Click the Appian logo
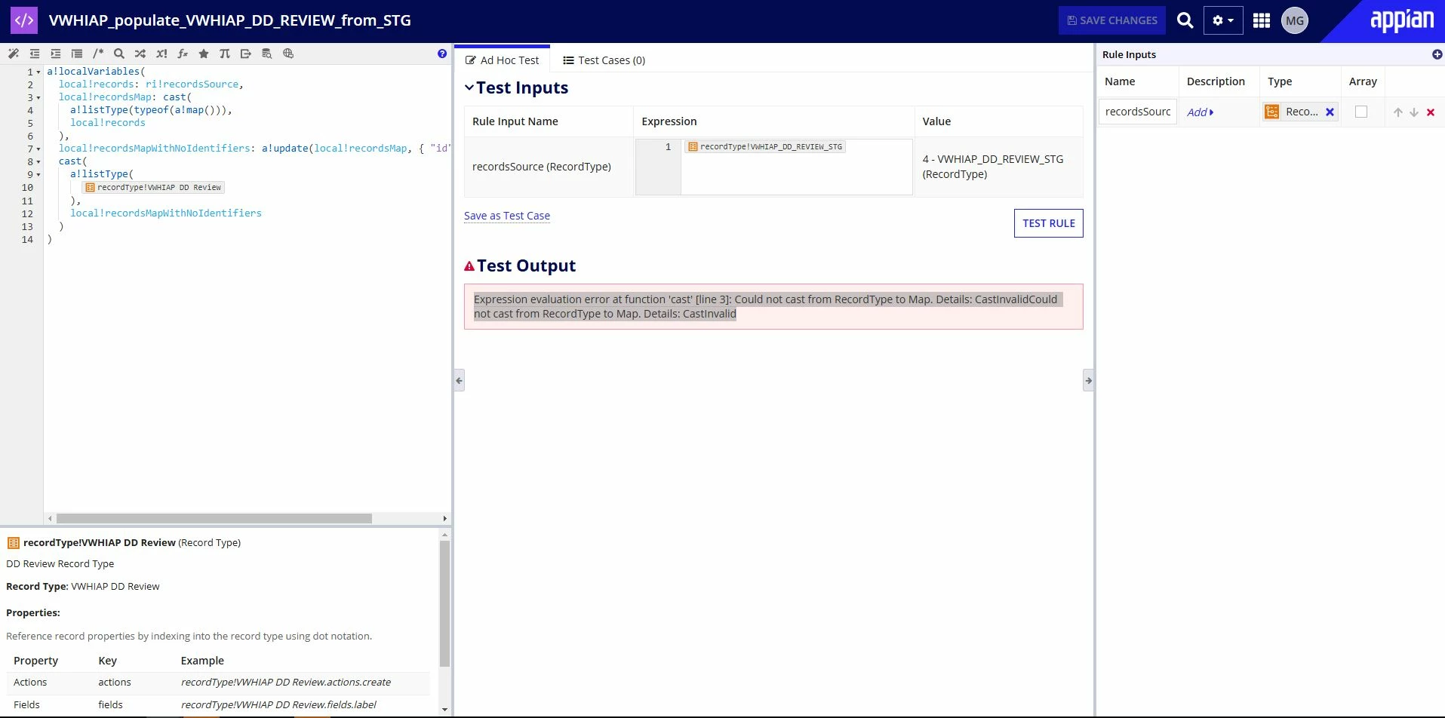Screen dimensions: 1445x718 pyautogui.click(x=1402, y=20)
